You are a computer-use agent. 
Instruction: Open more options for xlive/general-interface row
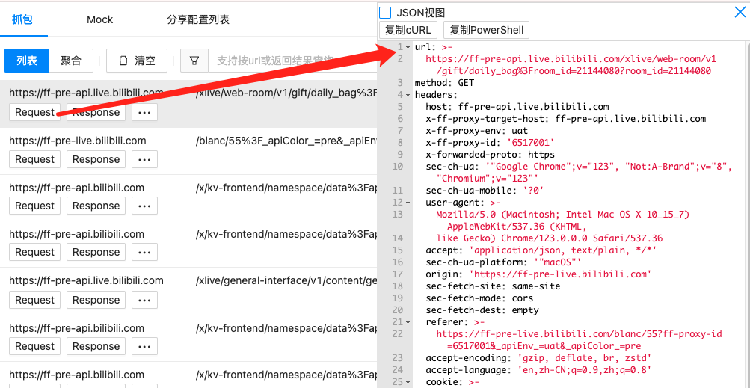tap(144, 300)
